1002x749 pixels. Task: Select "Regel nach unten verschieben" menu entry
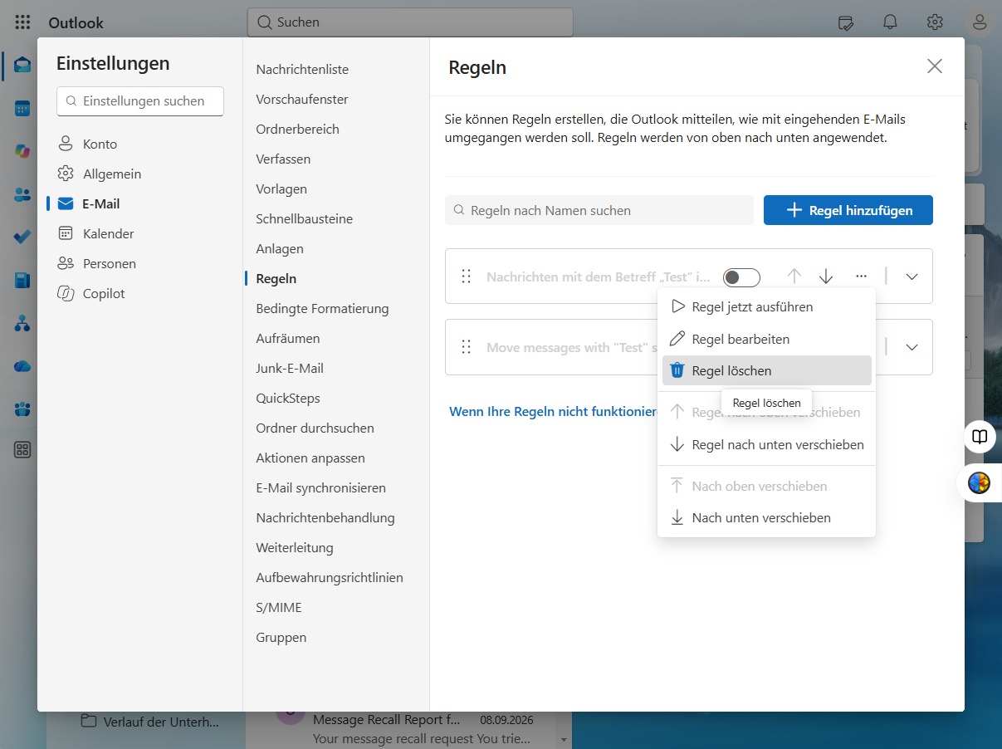tap(767, 444)
